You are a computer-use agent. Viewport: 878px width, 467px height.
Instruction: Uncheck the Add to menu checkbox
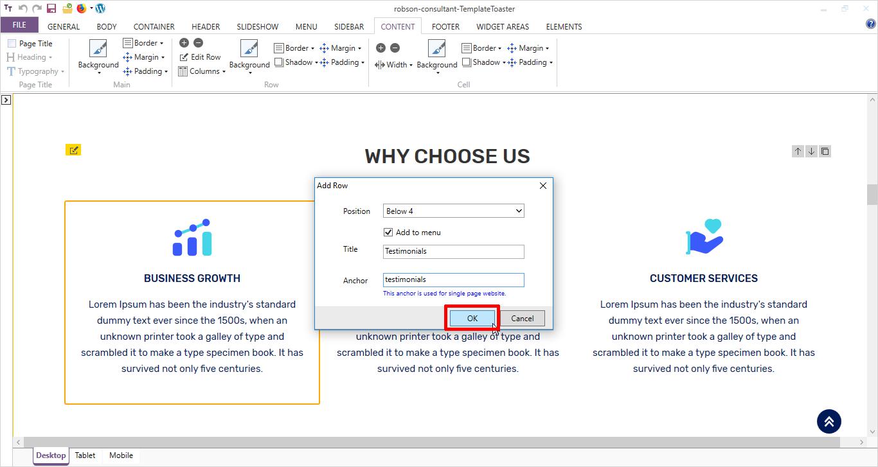[x=388, y=233]
